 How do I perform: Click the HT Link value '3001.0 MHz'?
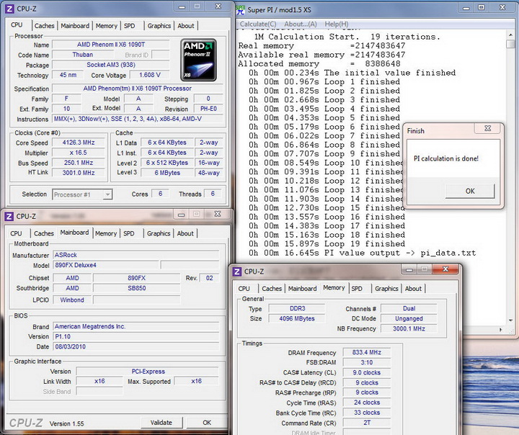tap(79, 173)
